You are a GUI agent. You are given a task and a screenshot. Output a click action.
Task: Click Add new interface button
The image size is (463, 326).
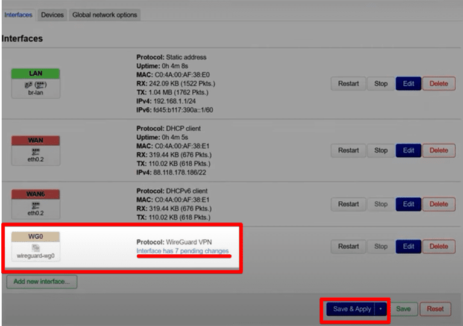[x=42, y=281]
